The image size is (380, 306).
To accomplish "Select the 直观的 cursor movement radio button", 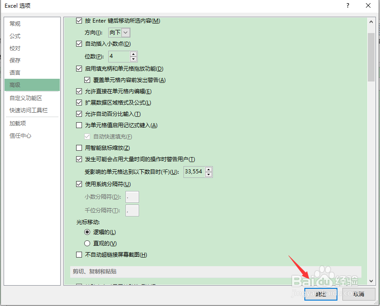I will [87, 243].
